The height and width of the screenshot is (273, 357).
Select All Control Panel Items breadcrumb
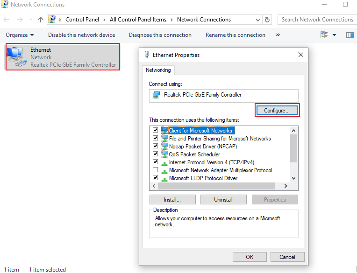click(138, 20)
